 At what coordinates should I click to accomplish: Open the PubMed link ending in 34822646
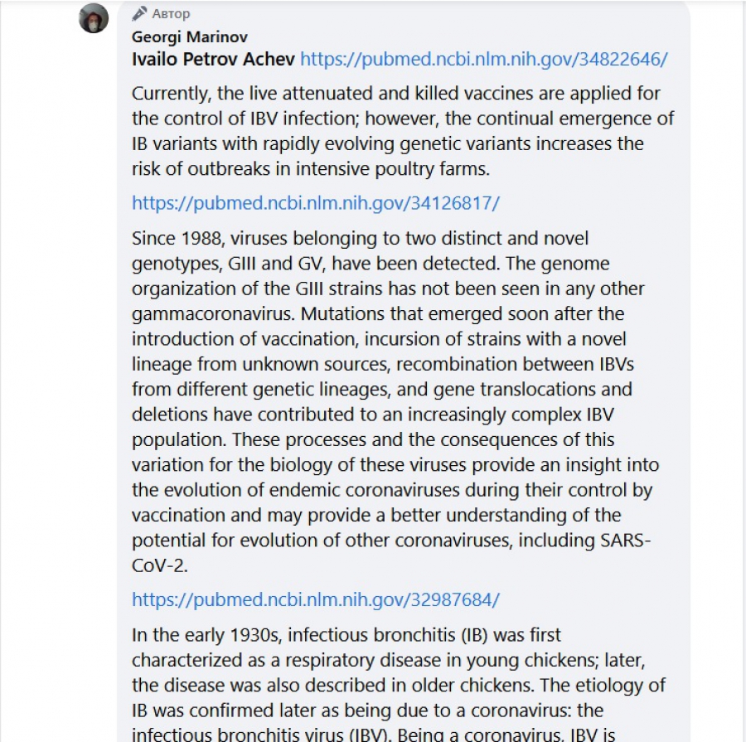point(483,59)
